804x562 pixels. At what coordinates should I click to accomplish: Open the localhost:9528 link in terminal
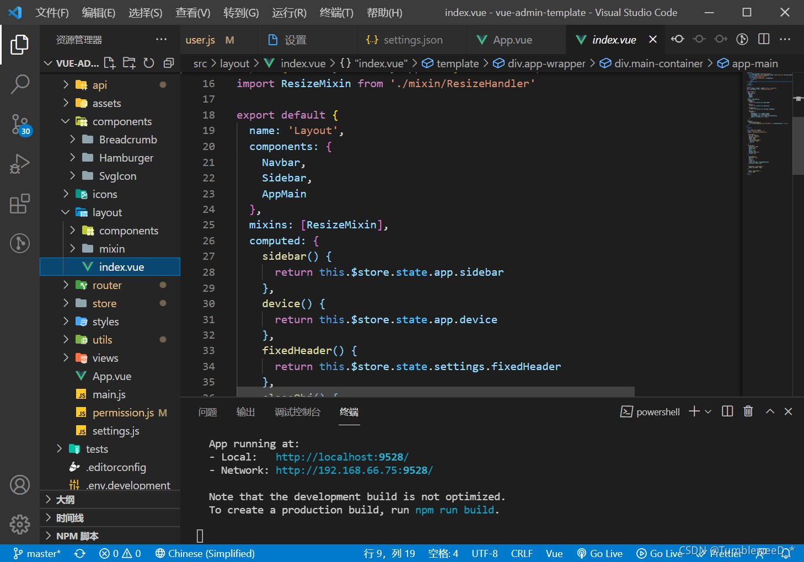coord(342,457)
